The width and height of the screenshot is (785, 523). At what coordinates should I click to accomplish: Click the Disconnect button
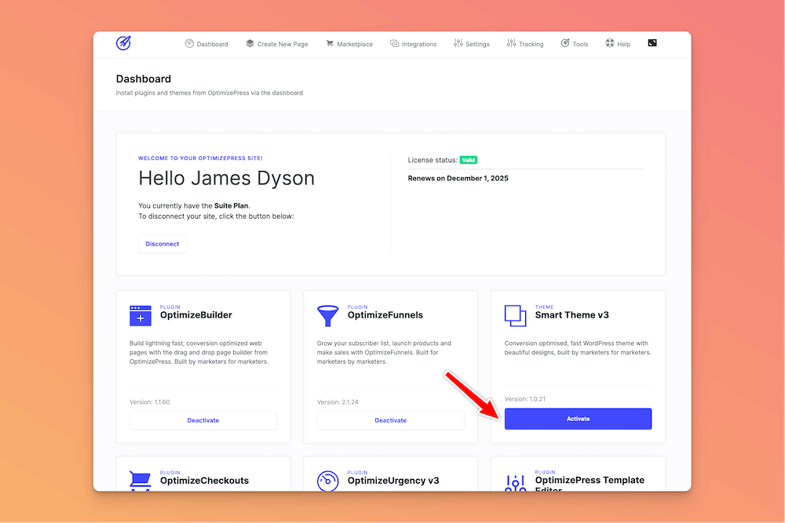click(162, 244)
